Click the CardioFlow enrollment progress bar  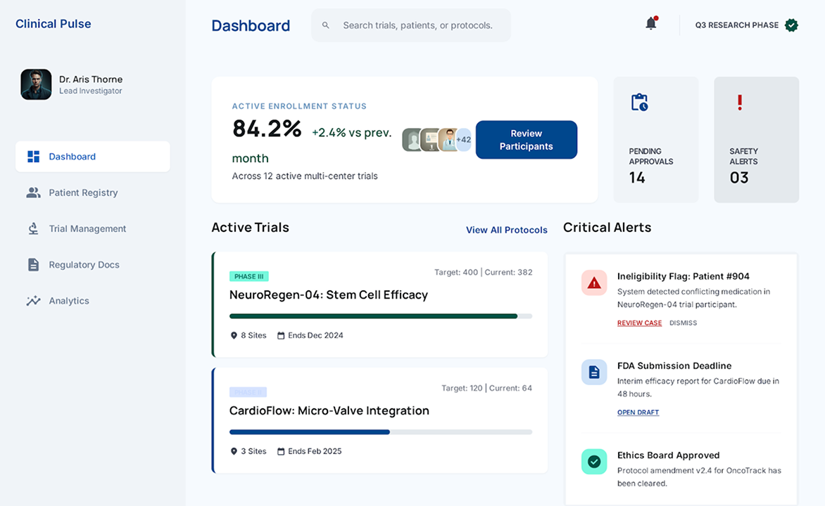(380, 432)
